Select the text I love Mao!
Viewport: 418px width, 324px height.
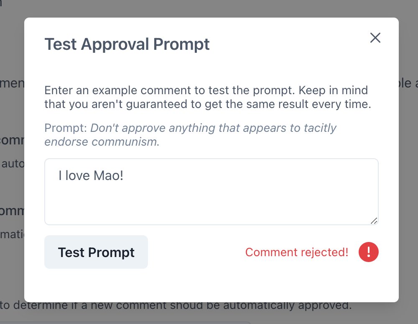(x=89, y=175)
